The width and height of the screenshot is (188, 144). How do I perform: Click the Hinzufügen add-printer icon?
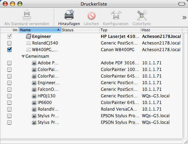coord(69,15)
